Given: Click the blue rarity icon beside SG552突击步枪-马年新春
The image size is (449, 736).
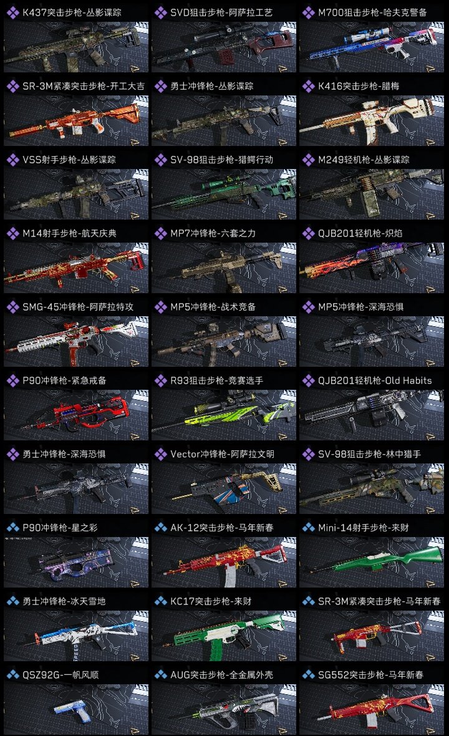Looking at the screenshot, I should click(x=308, y=675).
